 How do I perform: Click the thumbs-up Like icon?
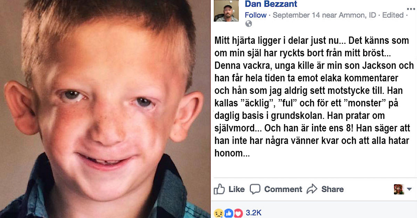point(219,189)
